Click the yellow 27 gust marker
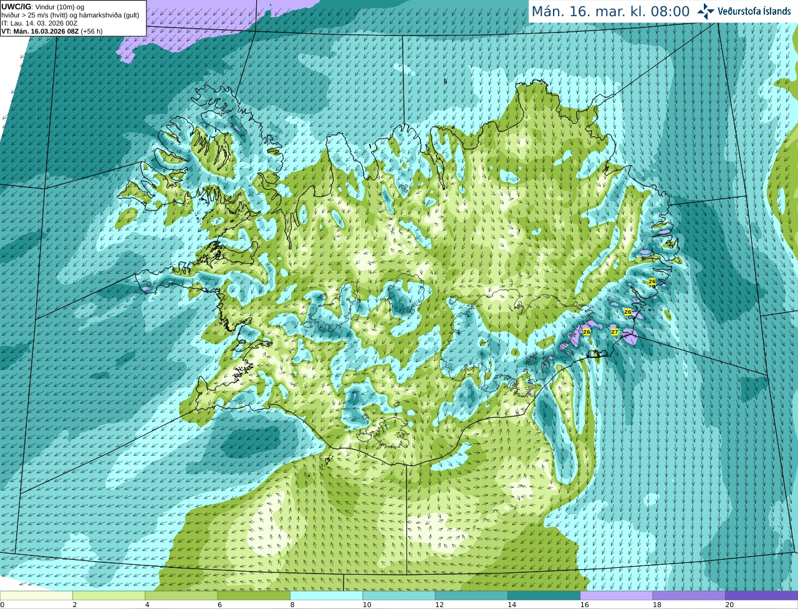Screen dimensions: 798x609 pyautogui.click(x=615, y=332)
